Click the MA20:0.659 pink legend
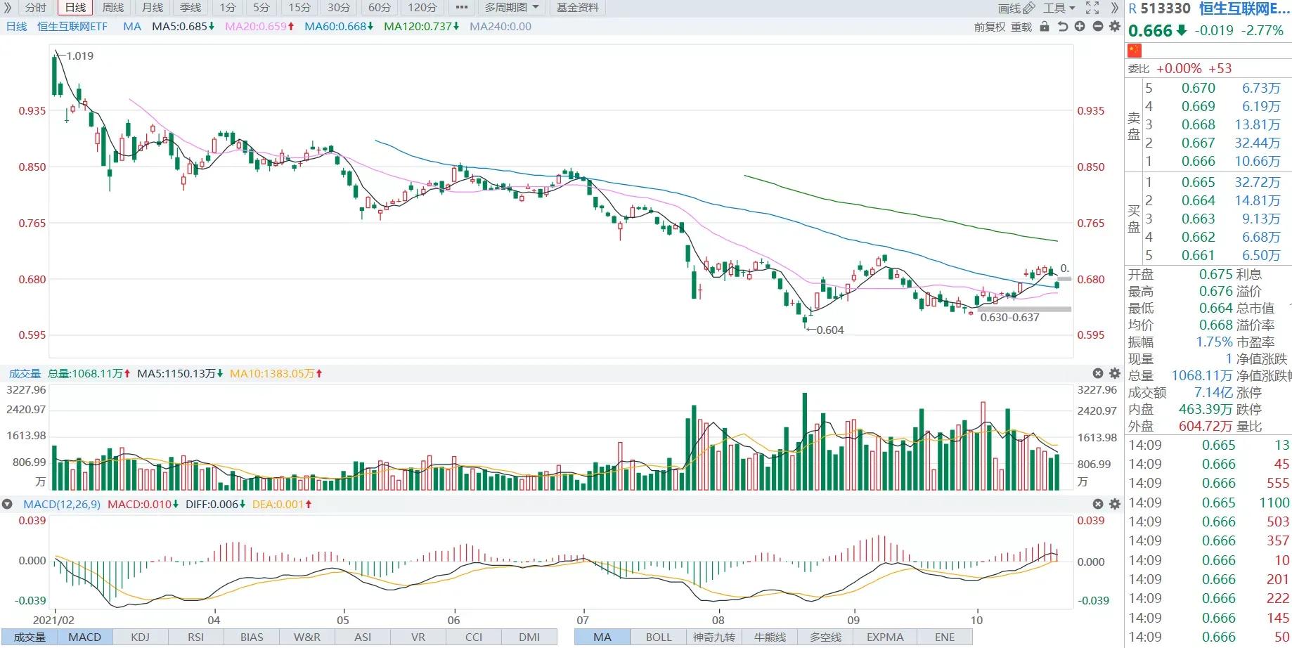This screenshot has height=648, width=1292. pyautogui.click(x=259, y=27)
